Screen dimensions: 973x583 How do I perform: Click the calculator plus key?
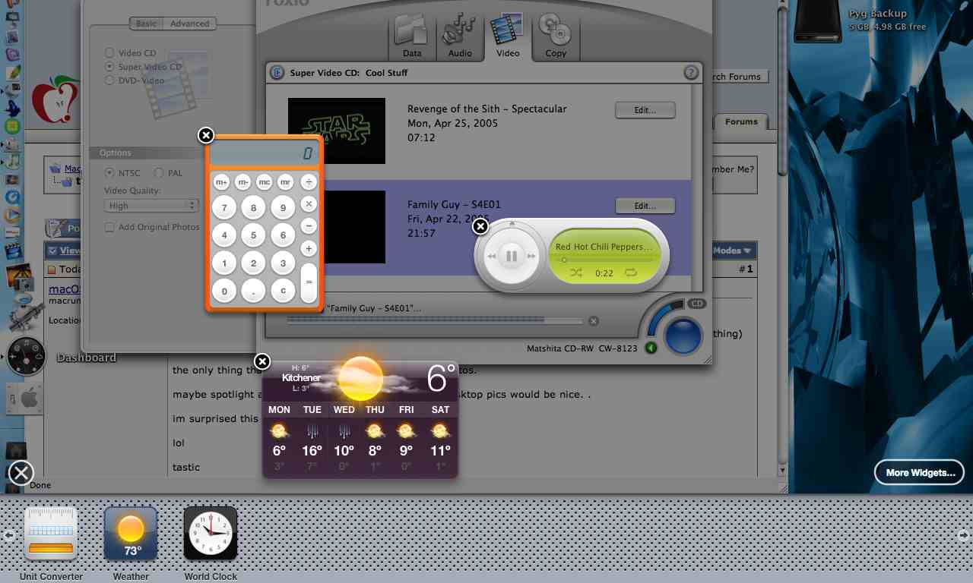[x=309, y=248]
